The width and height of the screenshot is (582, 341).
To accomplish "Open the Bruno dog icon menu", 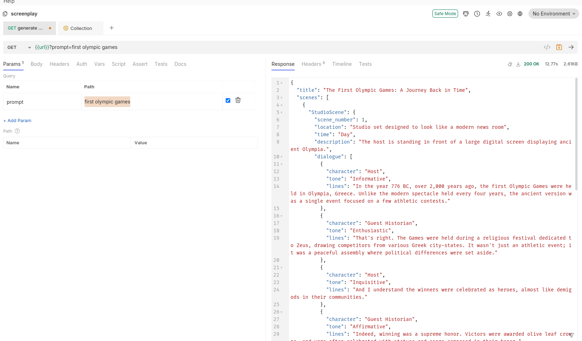I will point(466,14).
